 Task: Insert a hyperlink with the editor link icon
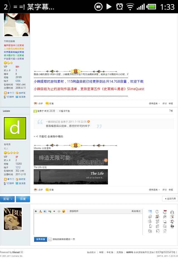[x=50, y=211]
